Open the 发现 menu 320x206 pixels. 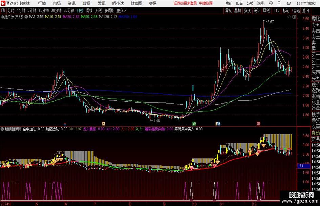(102, 3)
